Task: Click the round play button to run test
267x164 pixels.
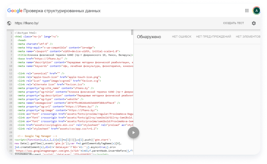Action: point(133,132)
